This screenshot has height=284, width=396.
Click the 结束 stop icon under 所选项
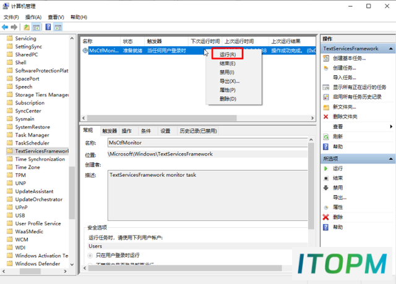(326, 178)
